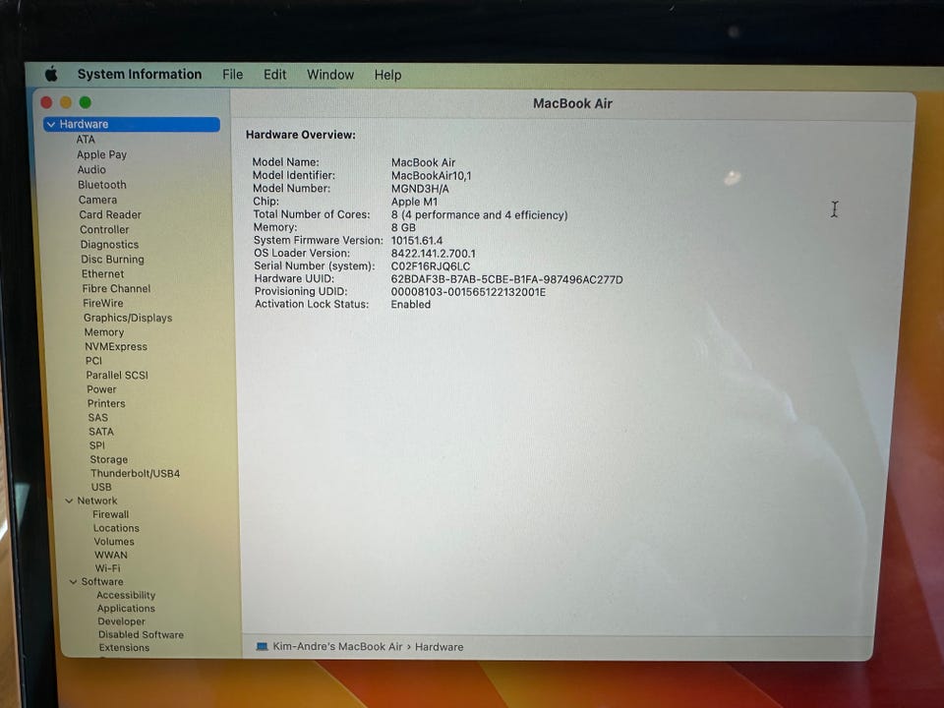Collapse the Network section chevron

click(x=69, y=501)
